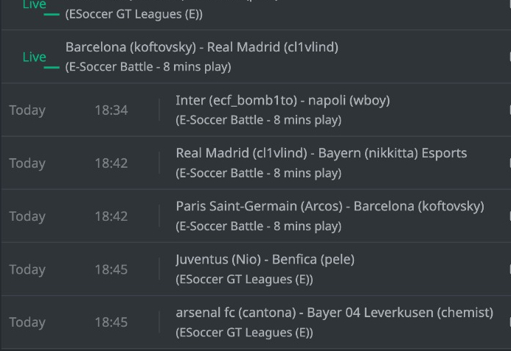Click the Today label in the Paris Saint-Germain row
The height and width of the screenshot is (351, 511).
[27, 216]
